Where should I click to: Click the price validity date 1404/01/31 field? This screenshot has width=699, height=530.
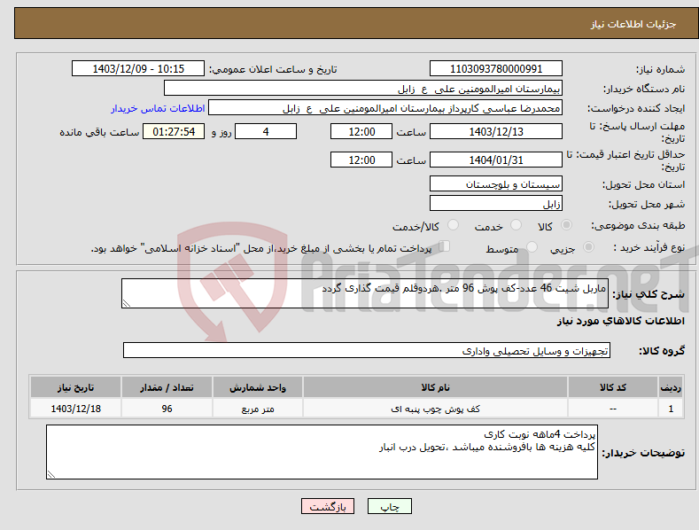[496, 160]
